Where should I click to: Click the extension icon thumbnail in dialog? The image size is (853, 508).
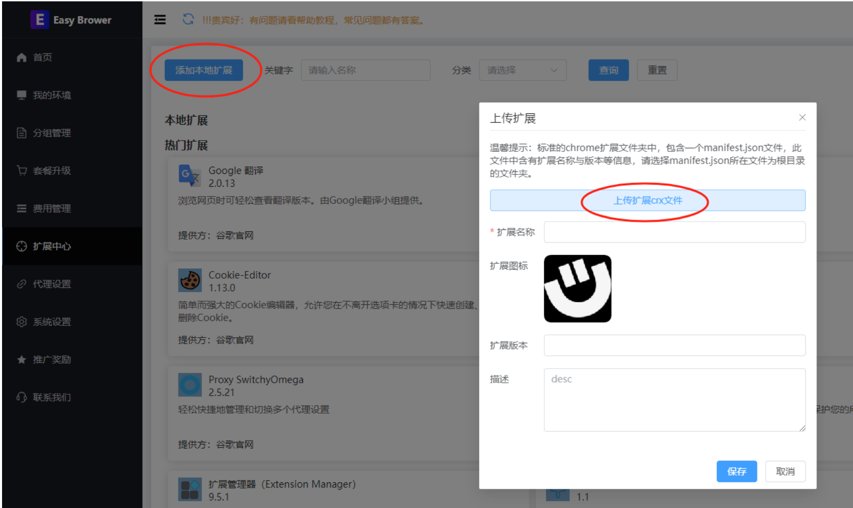(578, 288)
